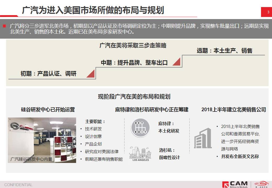Click the slide title 广汽为进入美国市场所做的布局与规划
Image resolution: width=272 pixels, height=188 pixels.
(93, 10)
